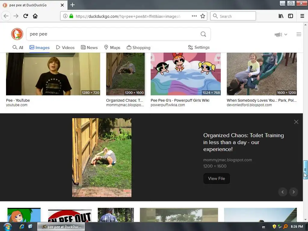Open the Organized Chaos Toilet Training title

[244, 142]
